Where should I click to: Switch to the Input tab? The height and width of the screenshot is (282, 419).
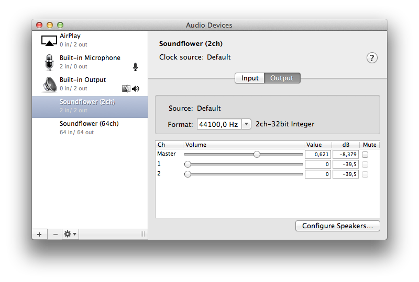click(250, 78)
